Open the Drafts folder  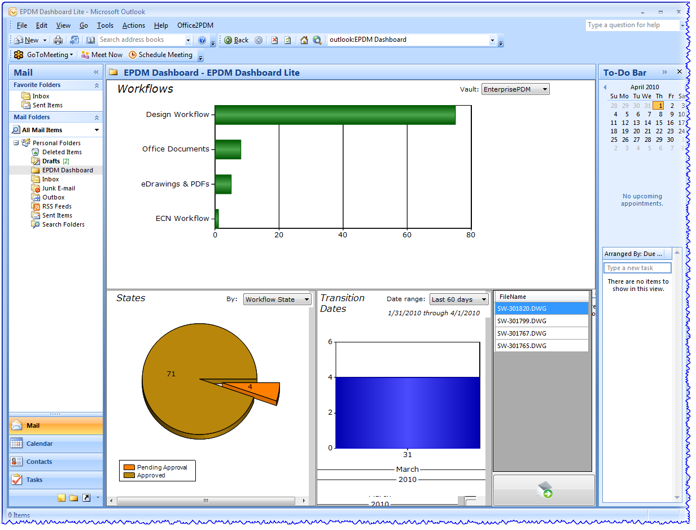51,161
